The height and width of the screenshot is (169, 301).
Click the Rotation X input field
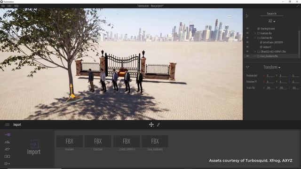tap(270, 82)
